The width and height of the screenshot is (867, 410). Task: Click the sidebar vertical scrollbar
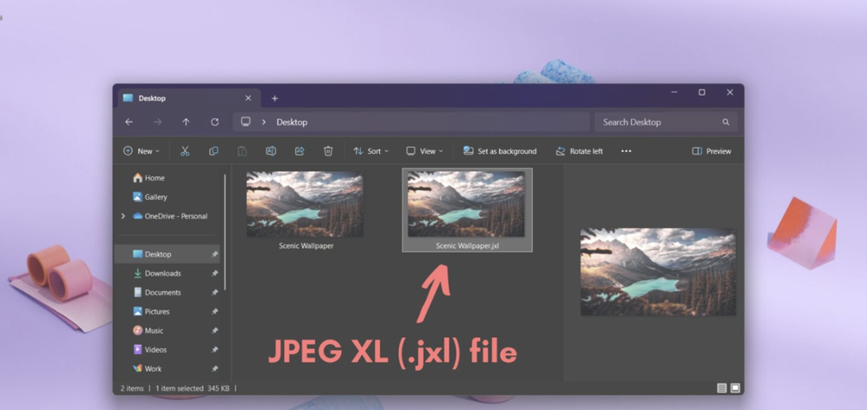coord(225,232)
